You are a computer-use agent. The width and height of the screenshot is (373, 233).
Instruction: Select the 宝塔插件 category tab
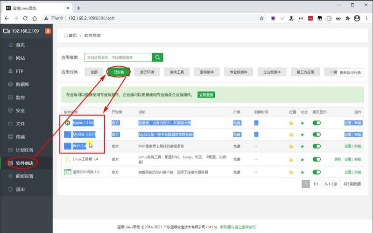pos(207,72)
